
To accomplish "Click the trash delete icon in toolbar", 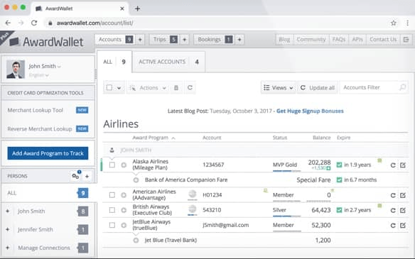I will (x=176, y=88).
